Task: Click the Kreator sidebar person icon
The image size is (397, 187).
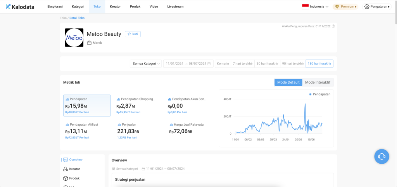Action: point(65,169)
